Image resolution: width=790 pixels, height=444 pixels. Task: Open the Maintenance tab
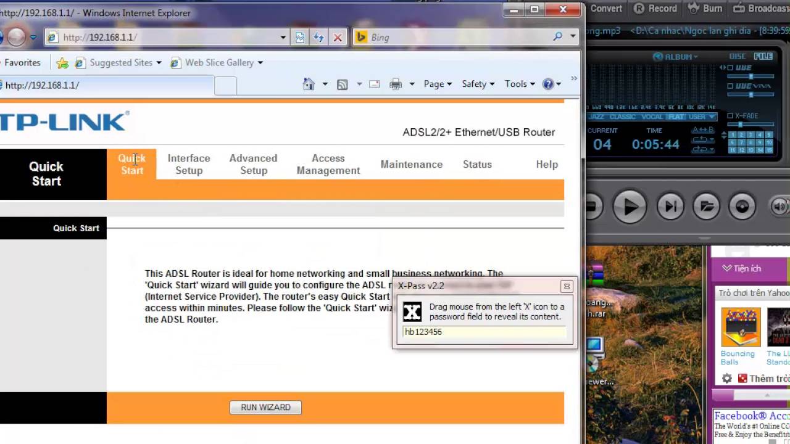tap(411, 164)
